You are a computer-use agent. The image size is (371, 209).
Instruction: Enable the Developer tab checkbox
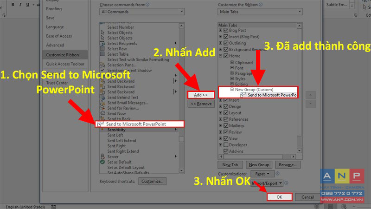(226, 145)
